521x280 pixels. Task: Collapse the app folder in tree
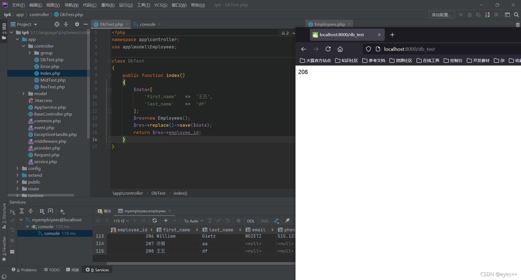click(x=17, y=39)
